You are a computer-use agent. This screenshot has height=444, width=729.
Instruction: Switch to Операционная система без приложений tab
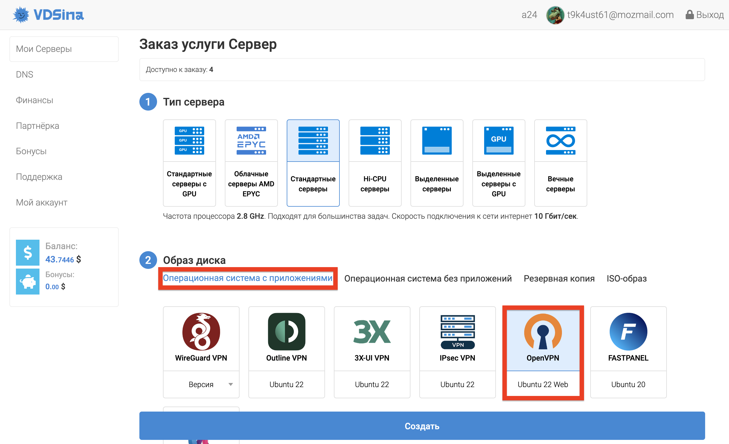point(428,279)
